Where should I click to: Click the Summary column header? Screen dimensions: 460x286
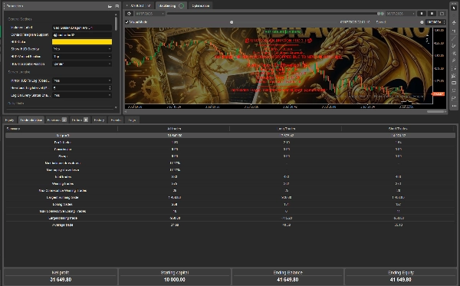pyautogui.click(x=61, y=129)
